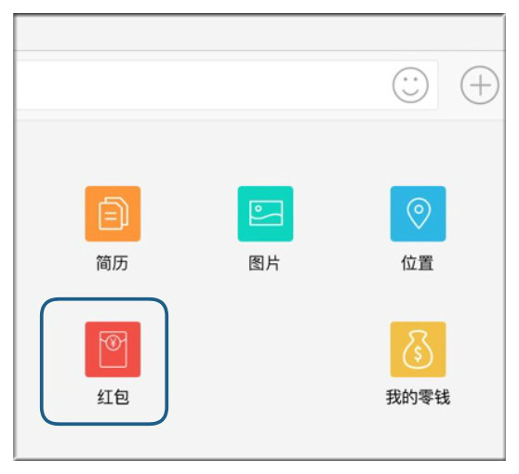This screenshot has width=519, height=474.
Task: View wallet via dollar-sign bag tile
Action: point(418,349)
